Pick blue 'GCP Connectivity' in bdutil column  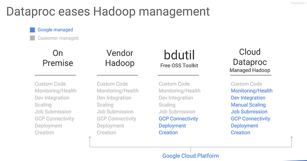pos(178,118)
